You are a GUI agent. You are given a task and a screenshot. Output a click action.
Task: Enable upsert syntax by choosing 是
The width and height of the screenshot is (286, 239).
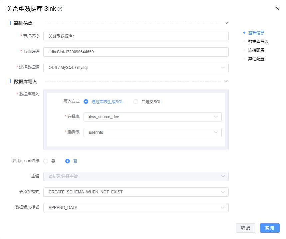coord(46,161)
